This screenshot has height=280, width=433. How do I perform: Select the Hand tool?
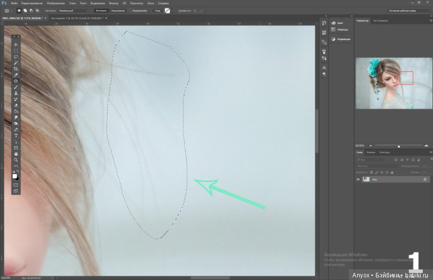(x=16, y=154)
